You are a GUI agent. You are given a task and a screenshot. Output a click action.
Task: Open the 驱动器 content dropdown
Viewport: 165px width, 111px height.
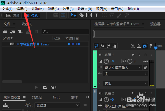click(57, 105)
